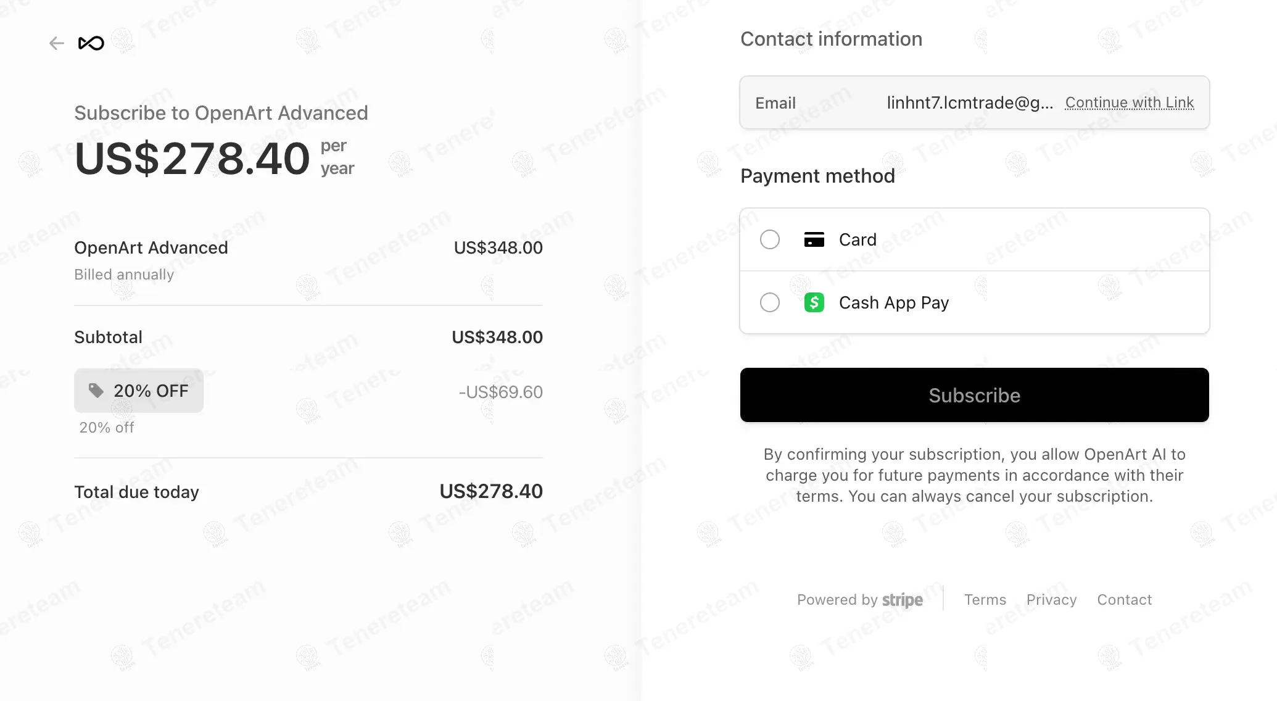Click the OpenArt Advanced line item
The width and height of the screenshot is (1277, 701).
[151, 248]
